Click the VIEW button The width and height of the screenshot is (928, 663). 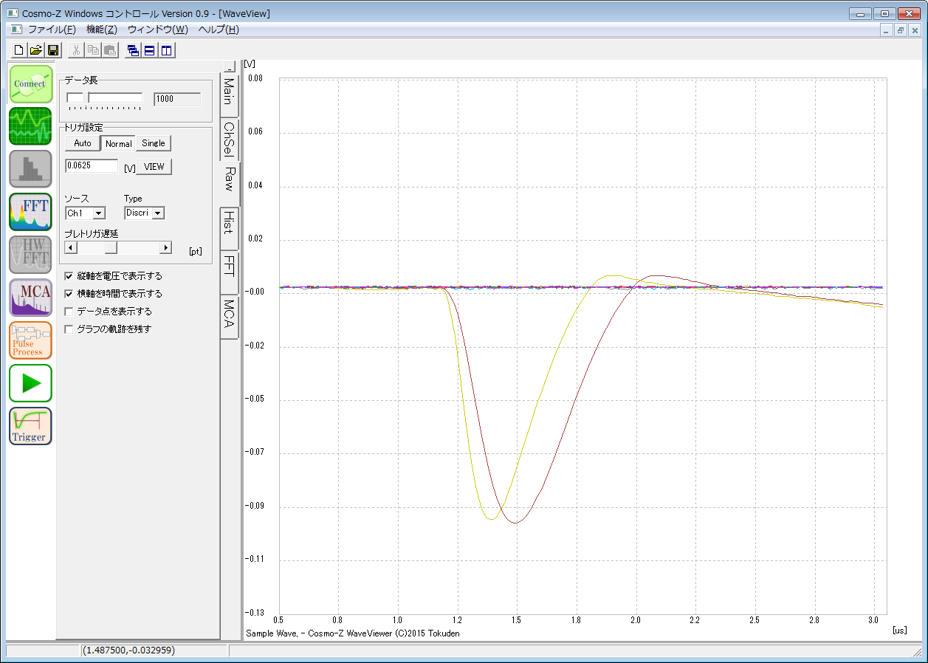coord(154,167)
